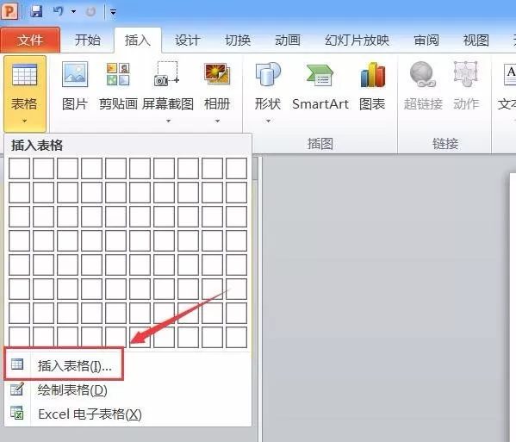
Task: Click the 文本框 text box icon
Action: coord(510,75)
